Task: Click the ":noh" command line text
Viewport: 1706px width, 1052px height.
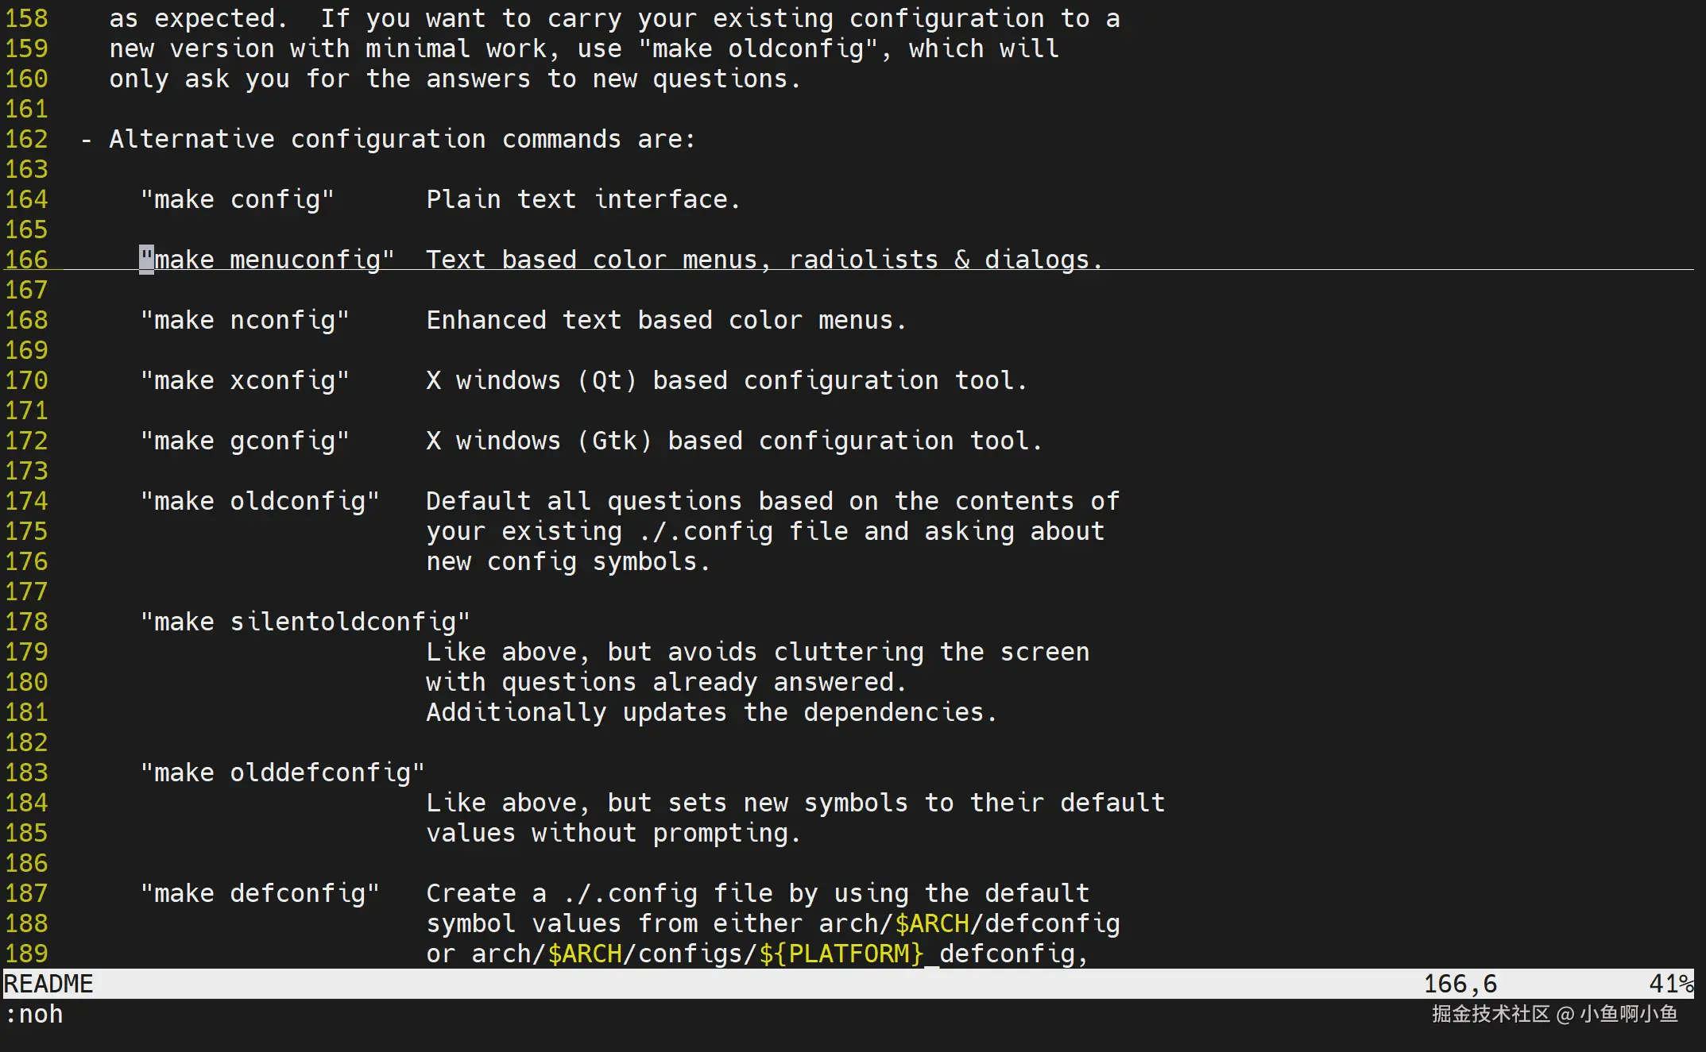Action: tap(33, 1014)
